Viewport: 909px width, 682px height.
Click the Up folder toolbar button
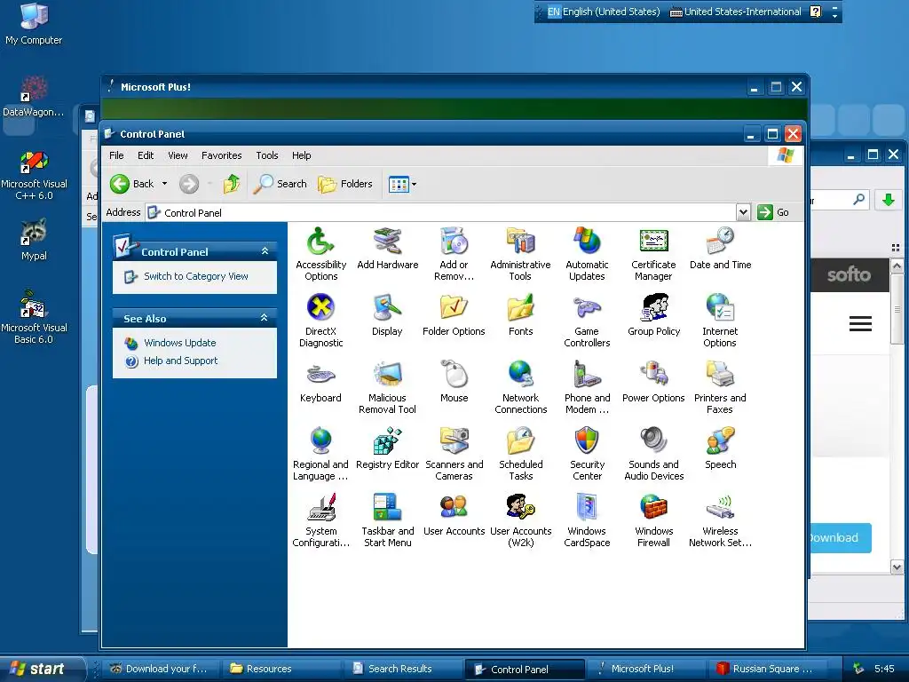point(232,184)
